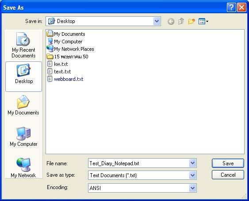Click the Save button

coord(228,163)
